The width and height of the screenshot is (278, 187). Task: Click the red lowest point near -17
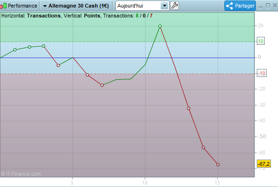click(x=102, y=85)
